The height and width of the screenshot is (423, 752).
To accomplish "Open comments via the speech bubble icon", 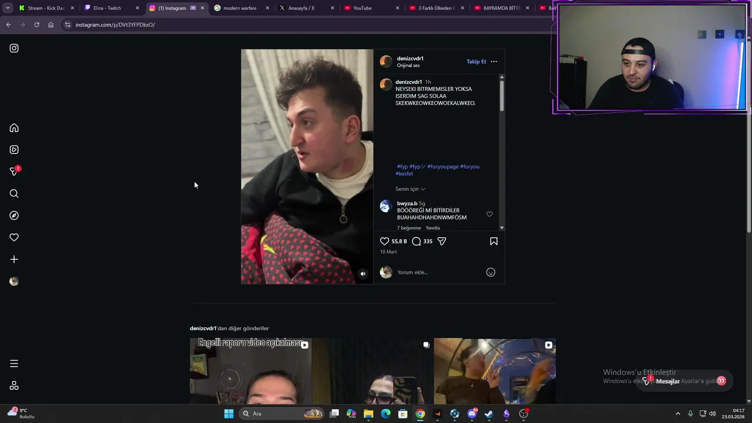I will click(x=417, y=241).
